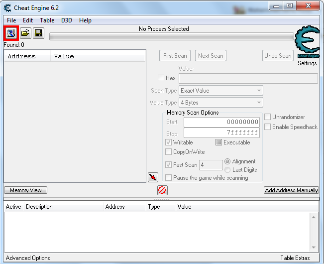
Task: Open the Value Type dropdown
Action: tap(221, 103)
